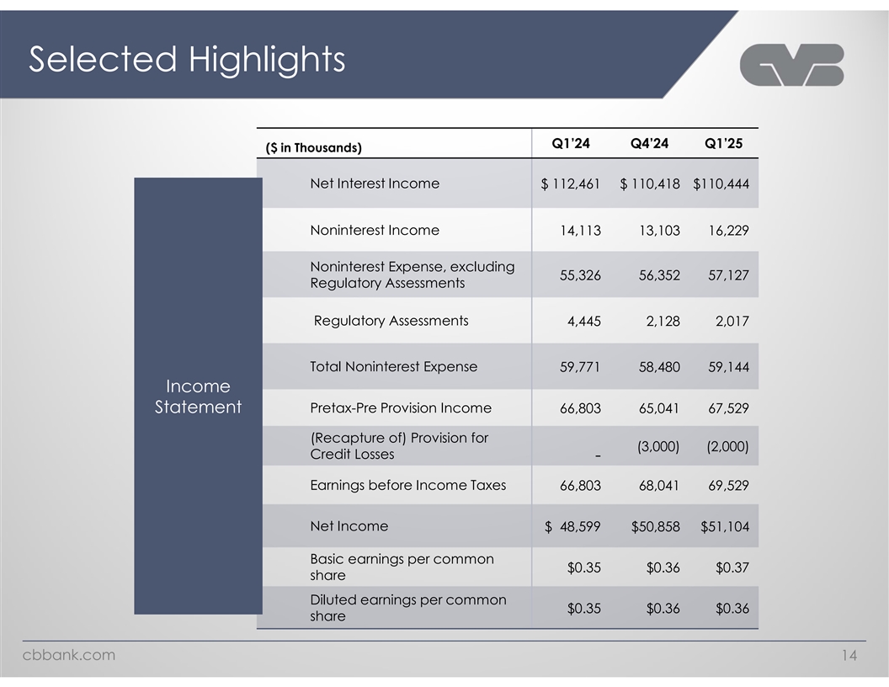
Task: Click the value $51,104
Action: pos(725,526)
